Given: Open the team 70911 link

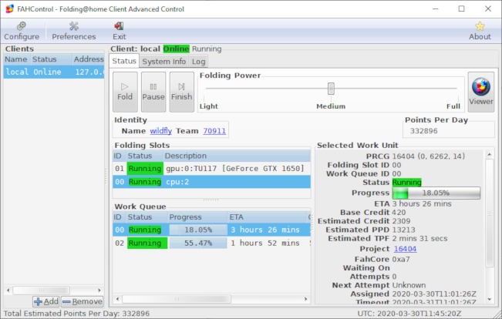Looking at the screenshot, I should point(214,131).
